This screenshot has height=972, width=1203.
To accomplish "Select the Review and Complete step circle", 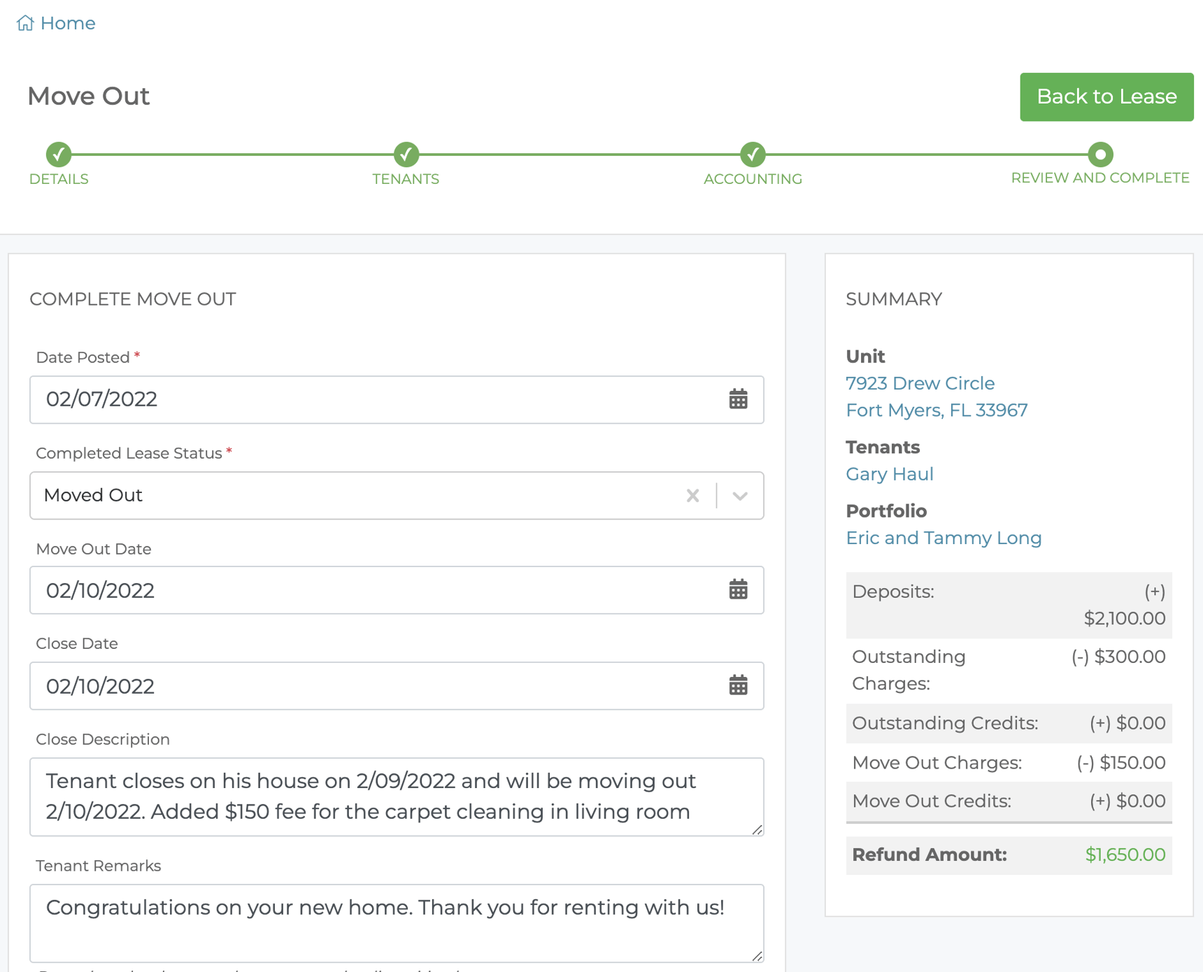I will [x=1099, y=154].
